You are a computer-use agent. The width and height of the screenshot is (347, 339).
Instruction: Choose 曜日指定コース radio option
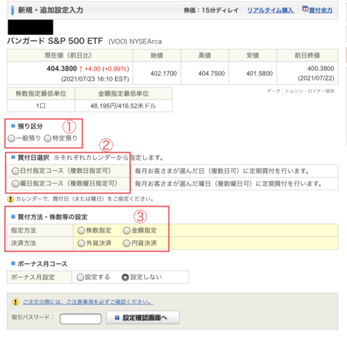point(15,184)
